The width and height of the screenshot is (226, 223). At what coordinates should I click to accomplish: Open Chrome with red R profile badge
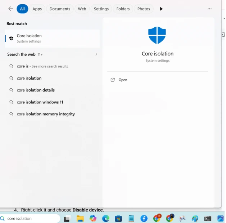coord(157,218)
